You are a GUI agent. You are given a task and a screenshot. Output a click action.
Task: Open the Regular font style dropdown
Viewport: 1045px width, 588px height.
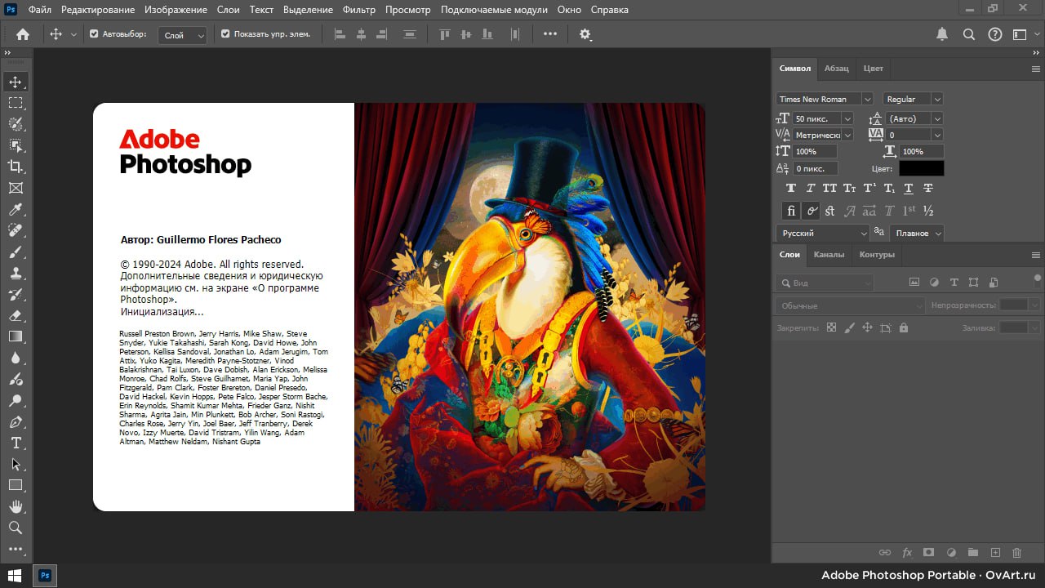click(913, 99)
